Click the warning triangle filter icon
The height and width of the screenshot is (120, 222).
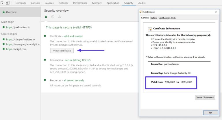point(60,17)
